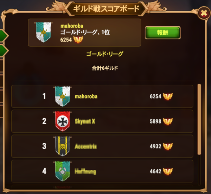Viewport: 211px width, 194px height.
Task: Click the trophy icon beside score 4932
Action: (x=168, y=146)
